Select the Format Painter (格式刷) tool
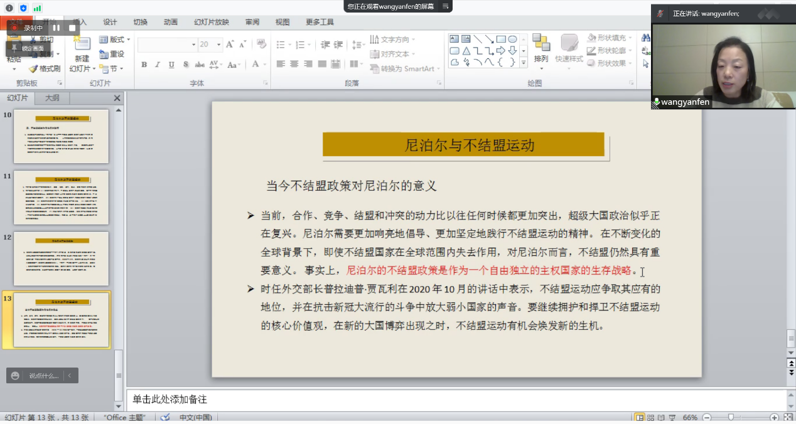This screenshot has height=424, width=796. [45, 69]
